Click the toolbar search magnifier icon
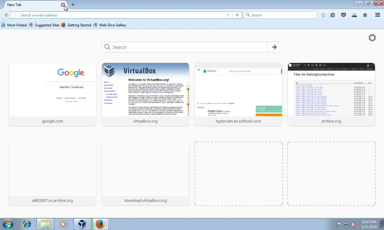This screenshot has width=384, height=230. click(248, 15)
